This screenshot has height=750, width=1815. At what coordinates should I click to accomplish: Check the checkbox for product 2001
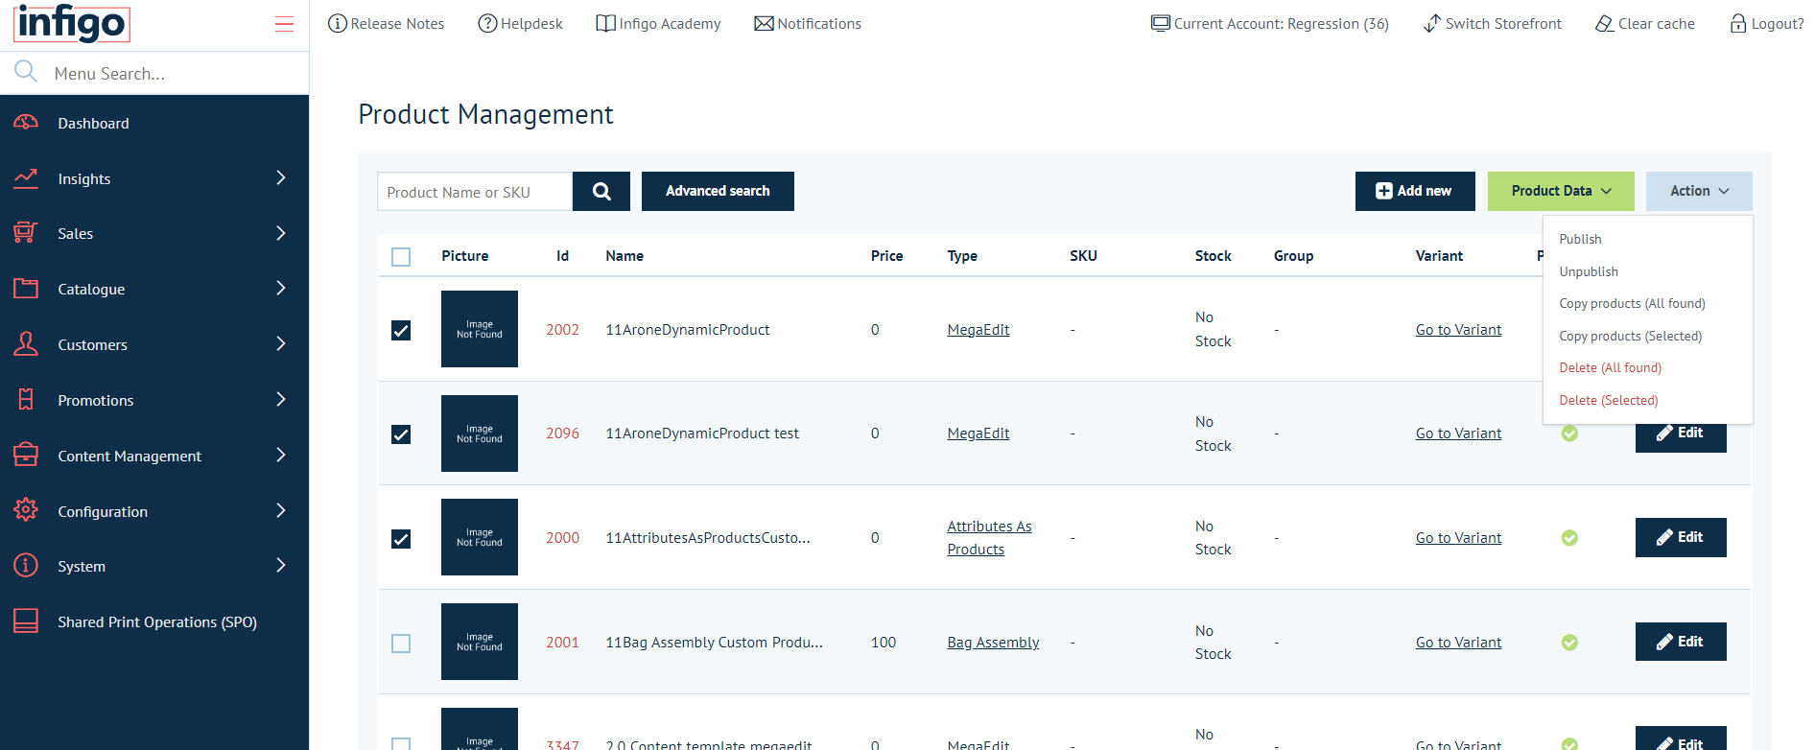[x=401, y=644]
